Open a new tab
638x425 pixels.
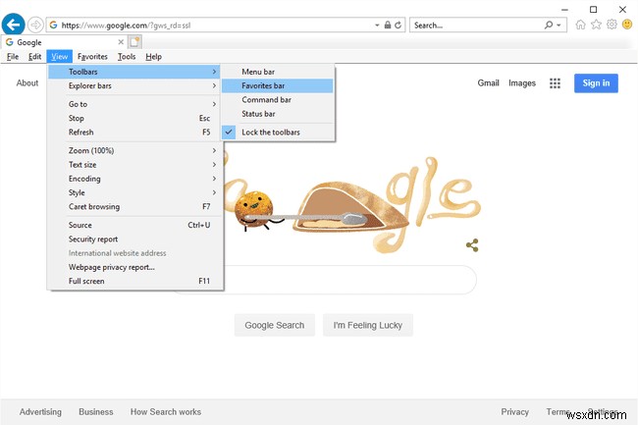134,42
